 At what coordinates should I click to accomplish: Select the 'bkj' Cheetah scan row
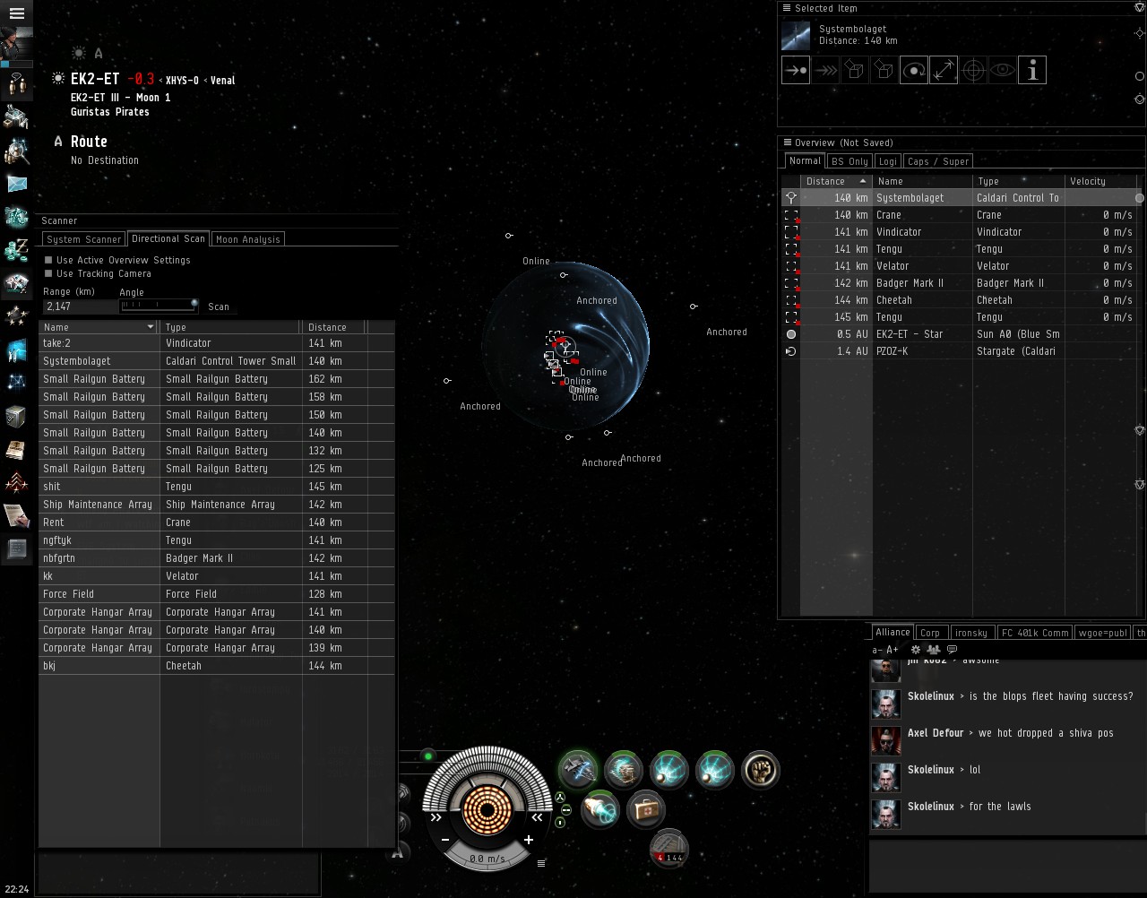pos(217,666)
